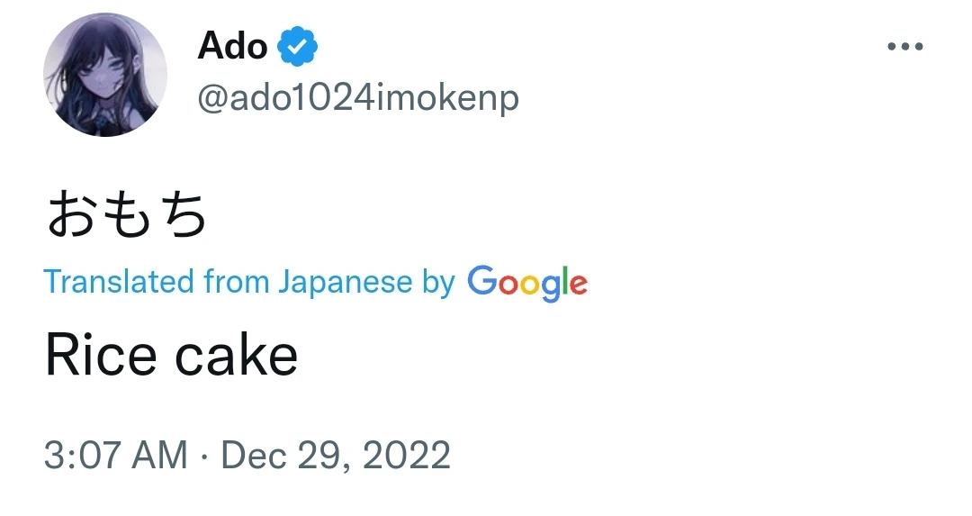Click the word "cake" in the translation
Viewport: 972px width, 516px height.
pos(236,356)
